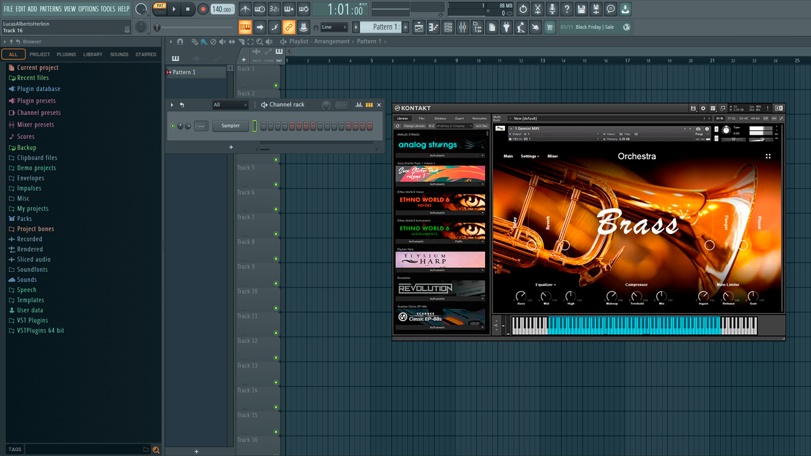Screen dimensions: 811x456
Task: Click Mixer link in Orchestra header
Action: point(553,156)
